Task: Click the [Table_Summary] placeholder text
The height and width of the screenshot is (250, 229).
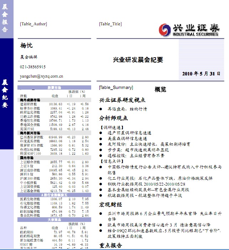Action: tap(116, 87)
